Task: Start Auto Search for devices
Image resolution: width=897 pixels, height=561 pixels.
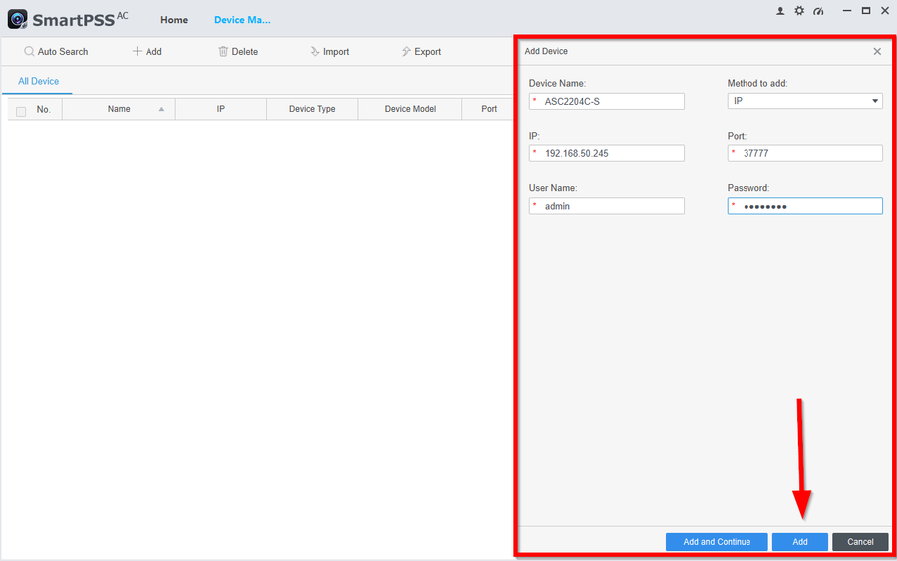Action: 56,52
